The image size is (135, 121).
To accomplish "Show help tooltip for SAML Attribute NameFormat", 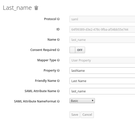I will pyautogui.click(x=58, y=101).
